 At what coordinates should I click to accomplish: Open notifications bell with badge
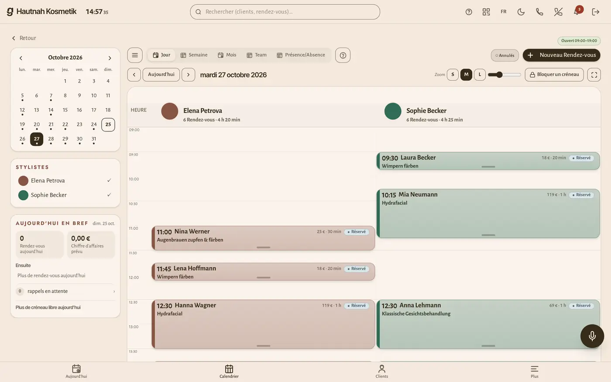[577, 12]
